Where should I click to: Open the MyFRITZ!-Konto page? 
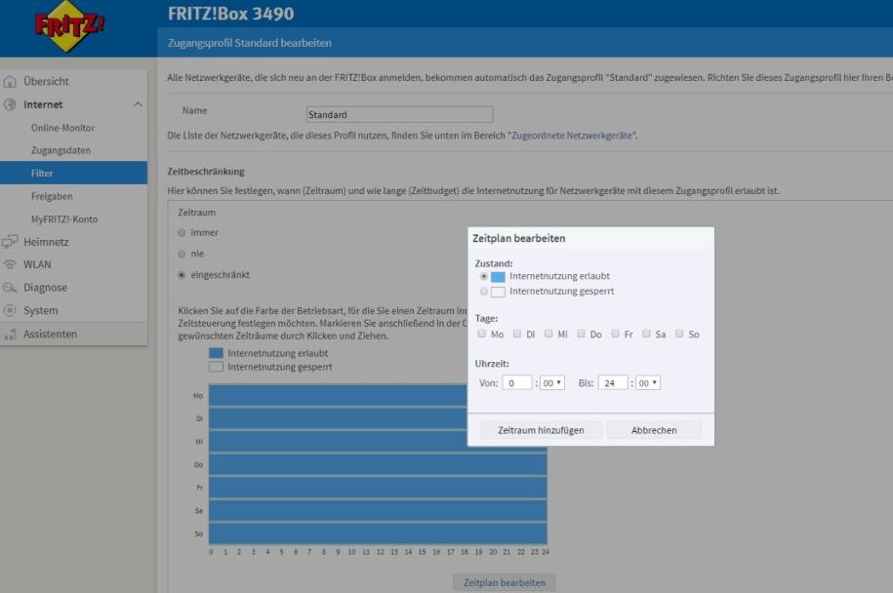pyautogui.click(x=64, y=219)
